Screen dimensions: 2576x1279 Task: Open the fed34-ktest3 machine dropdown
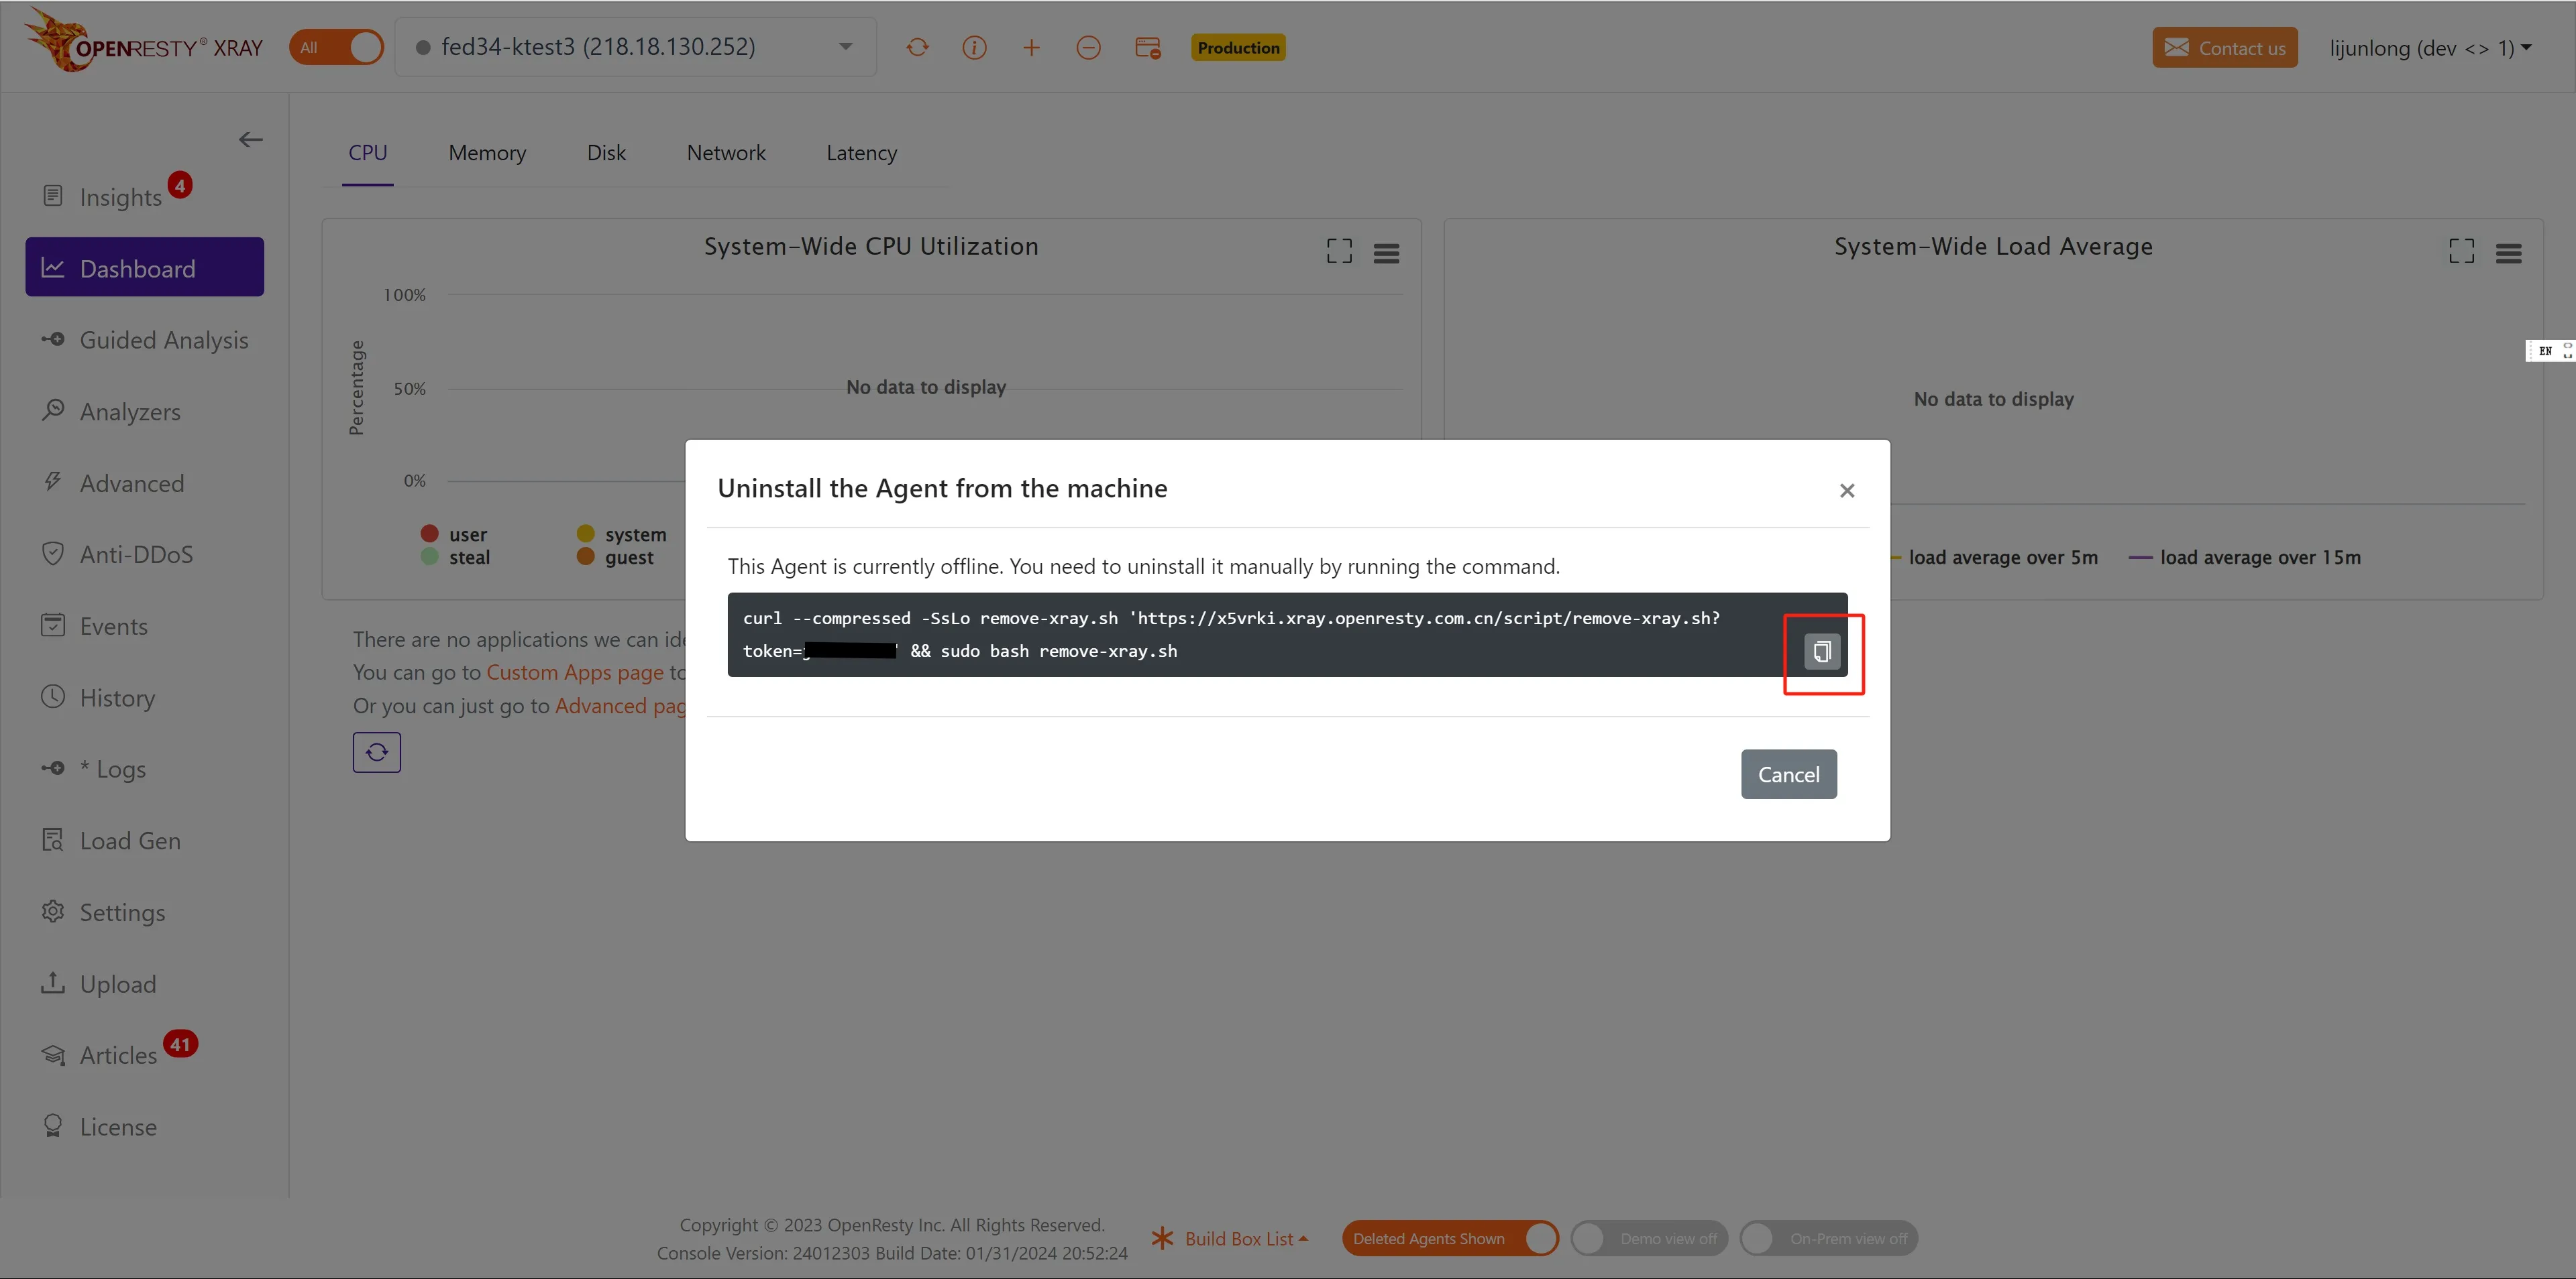pos(636,47)
